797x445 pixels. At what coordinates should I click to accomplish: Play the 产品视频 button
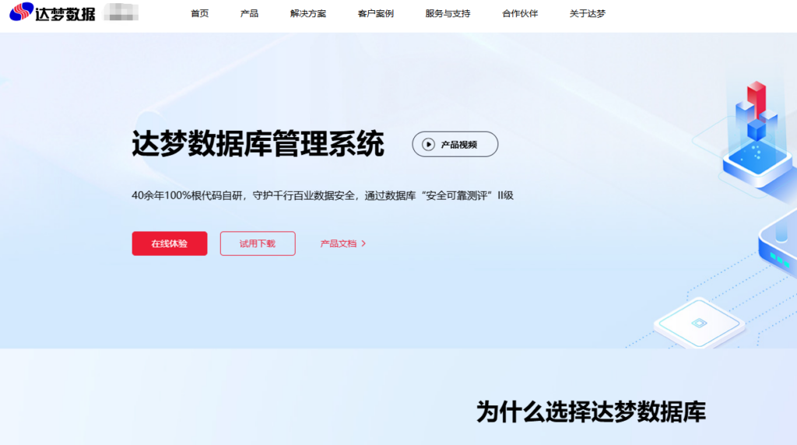(x=455, y=144)
